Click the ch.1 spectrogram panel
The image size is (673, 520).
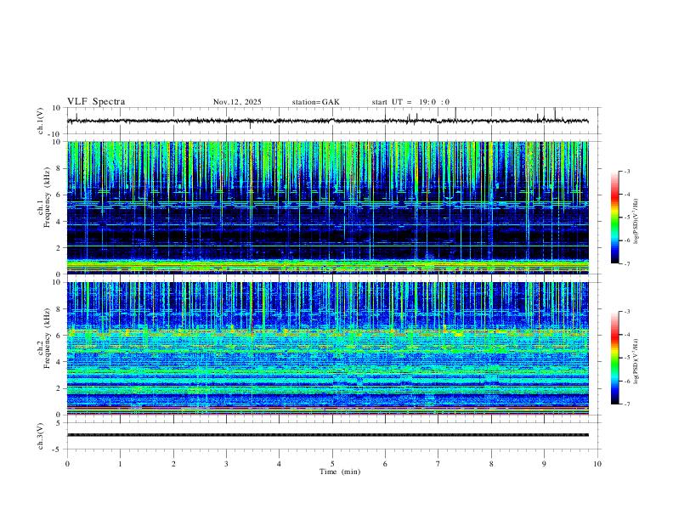tap(328, 207)
